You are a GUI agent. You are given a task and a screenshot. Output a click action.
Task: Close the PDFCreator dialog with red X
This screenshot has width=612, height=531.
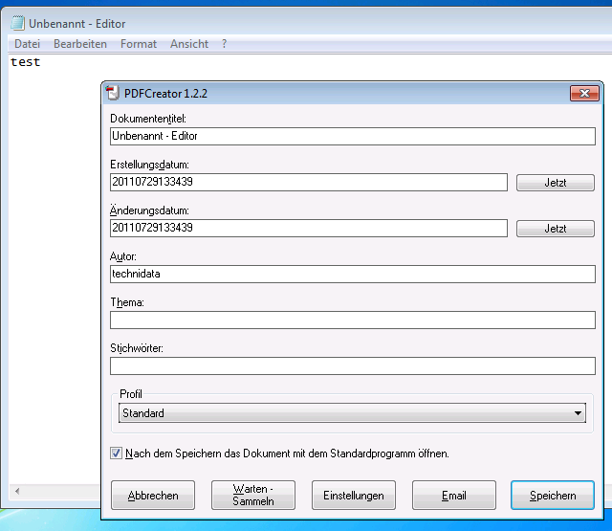(584, 94)
